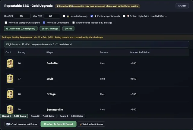This screenshot has width=193, height=130.
Task: Select player name Ortega
Action: click(x=51, y=94)
